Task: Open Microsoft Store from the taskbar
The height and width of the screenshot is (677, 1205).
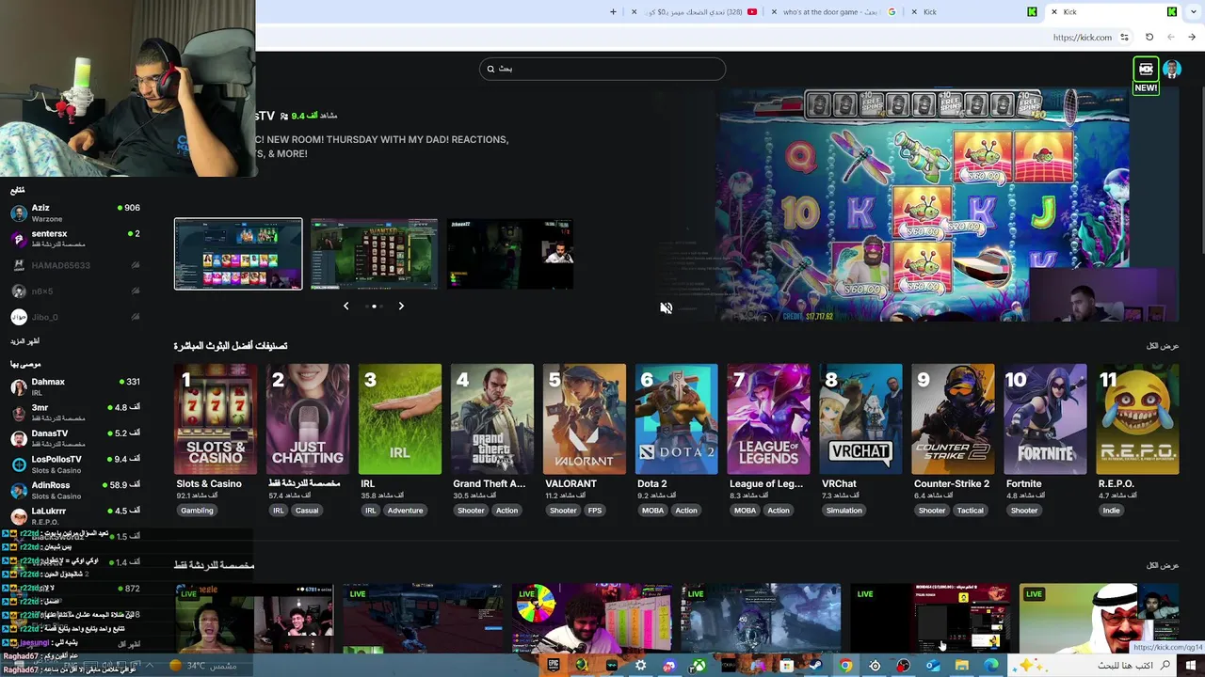Action: coord(786,666)
